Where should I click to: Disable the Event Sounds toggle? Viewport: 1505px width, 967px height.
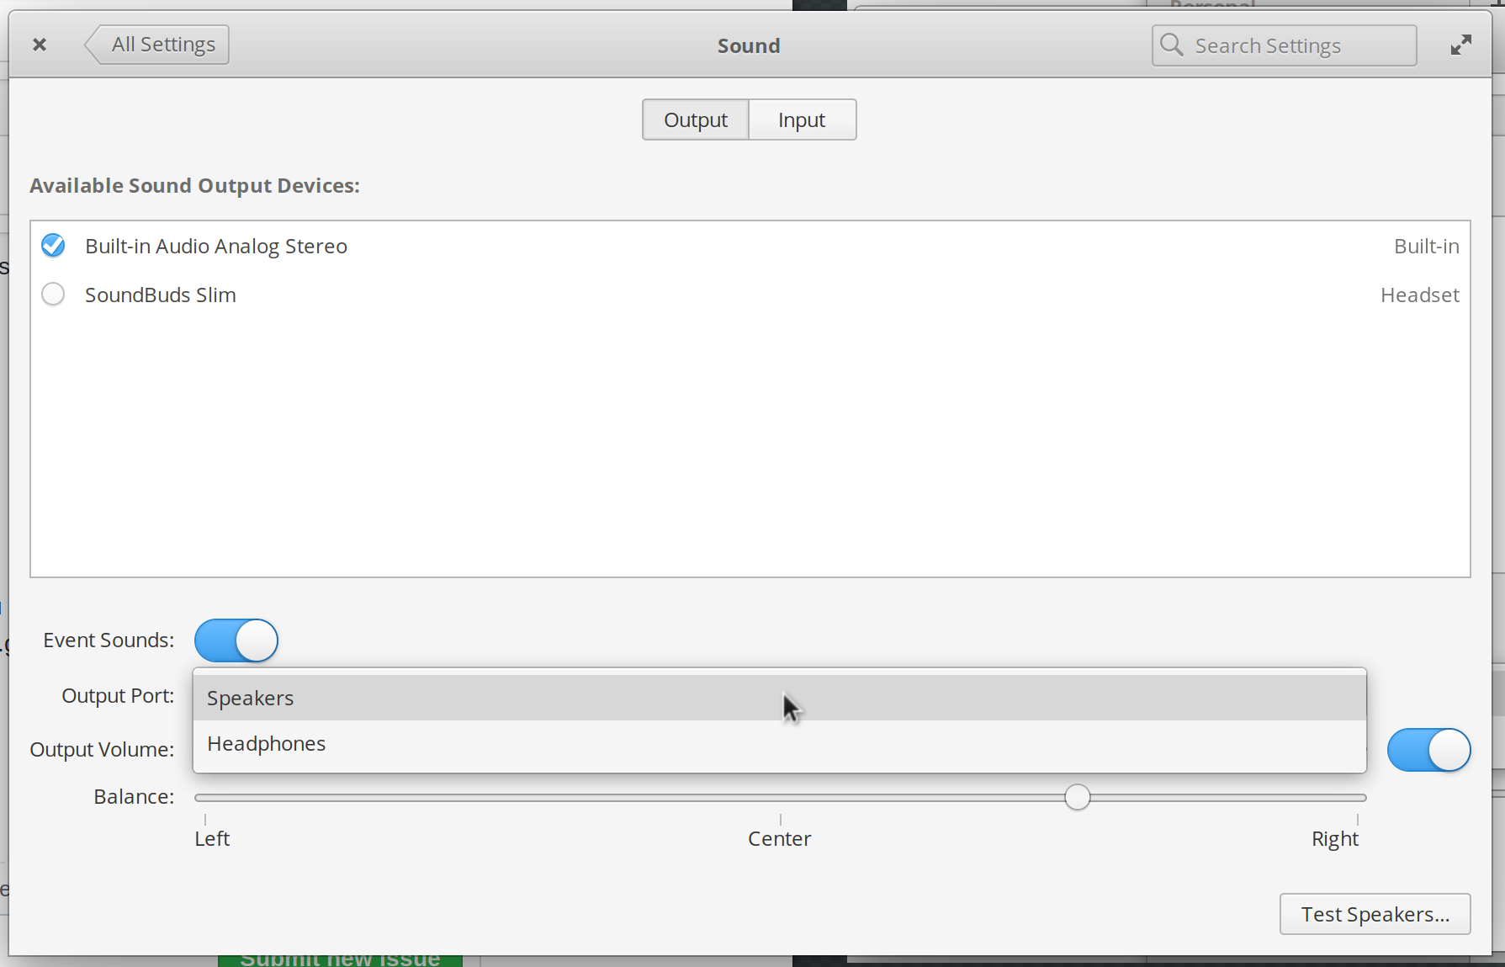(236, 640)
